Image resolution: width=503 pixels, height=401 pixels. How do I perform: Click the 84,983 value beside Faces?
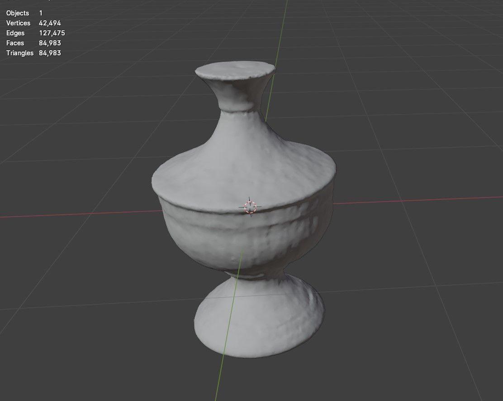[x=50, y=43]
